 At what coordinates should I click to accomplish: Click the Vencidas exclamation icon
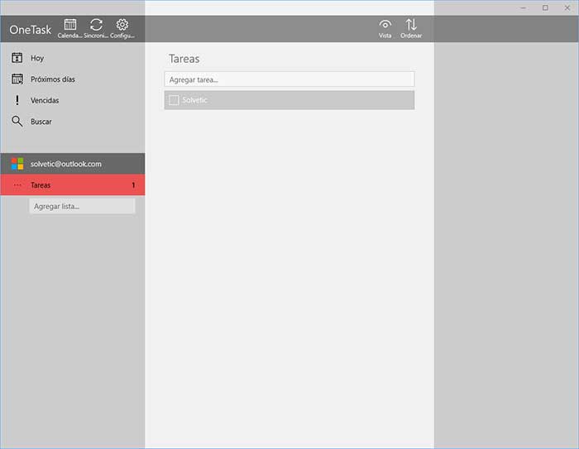pos(17,100)
